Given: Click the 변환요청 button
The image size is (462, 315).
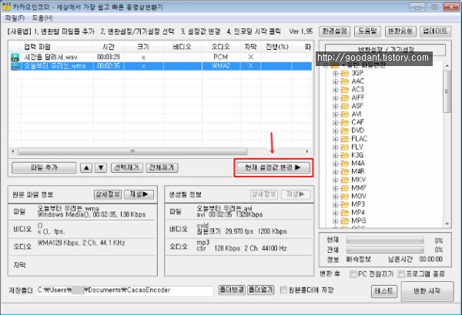Looking at the screenshot, I should [400, 31].
